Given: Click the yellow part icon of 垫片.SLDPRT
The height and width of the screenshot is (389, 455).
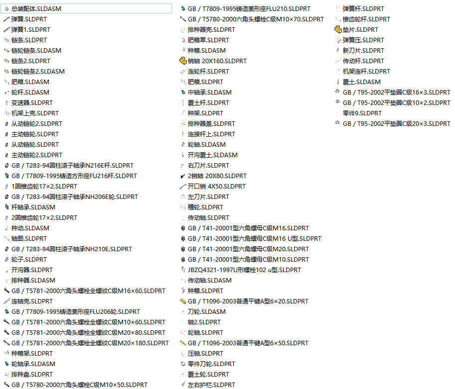Looking at the screenshot, I should pos(338,29).
